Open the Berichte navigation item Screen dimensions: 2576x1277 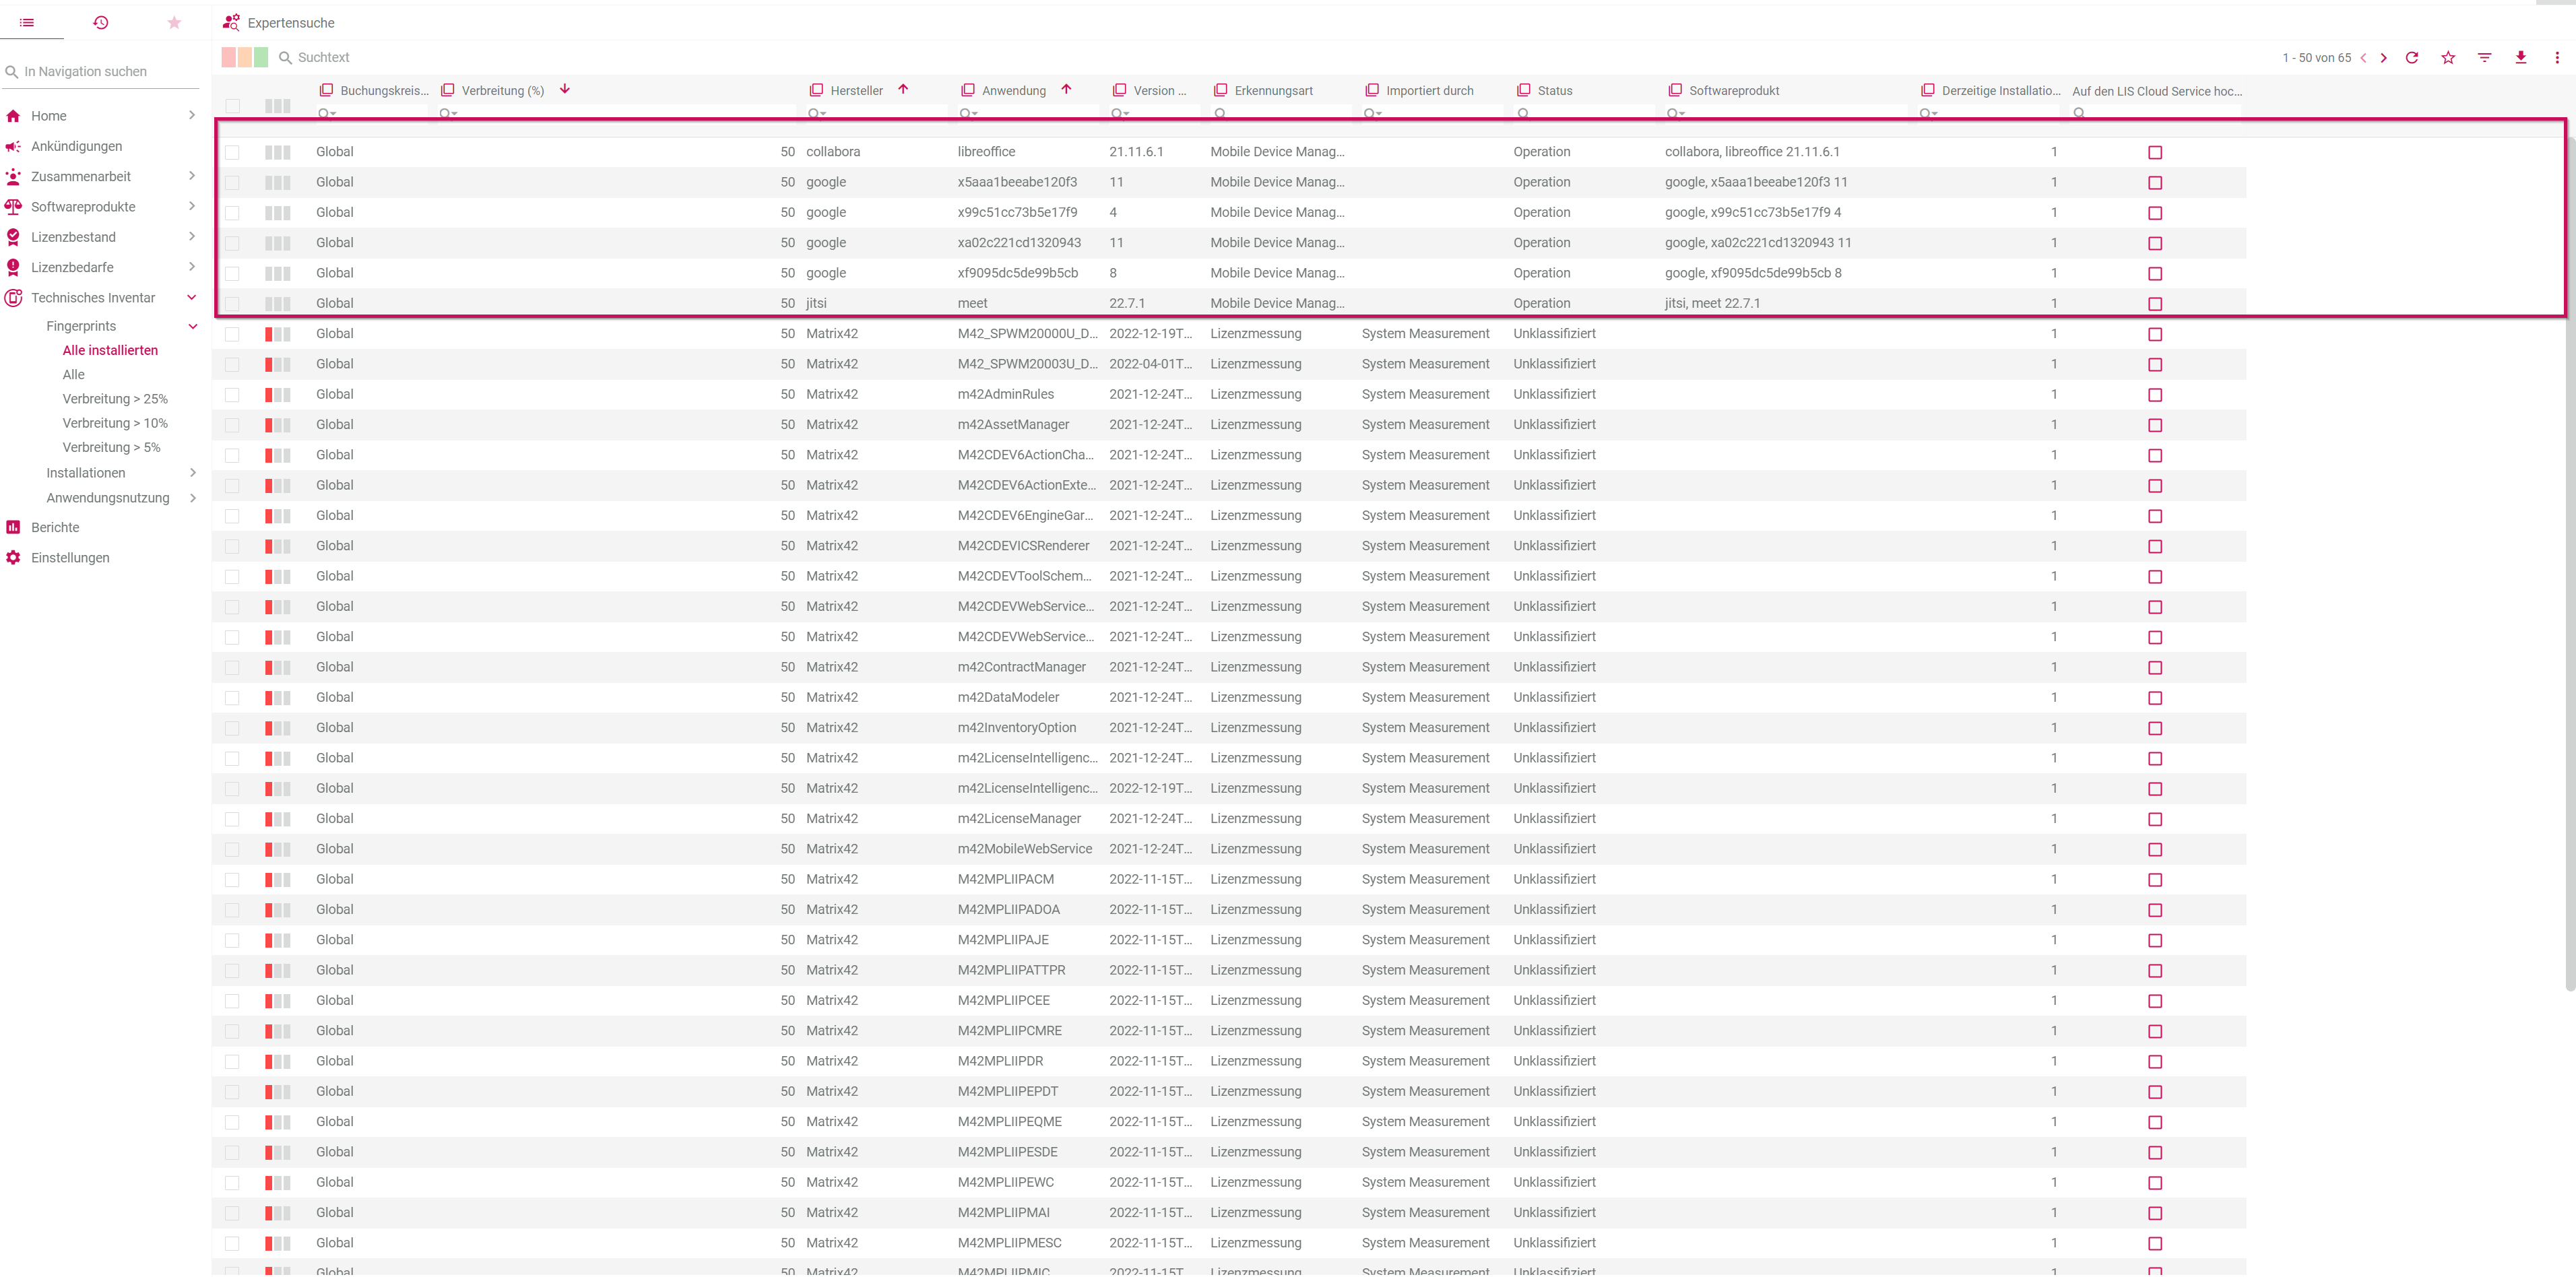(55, 528)
